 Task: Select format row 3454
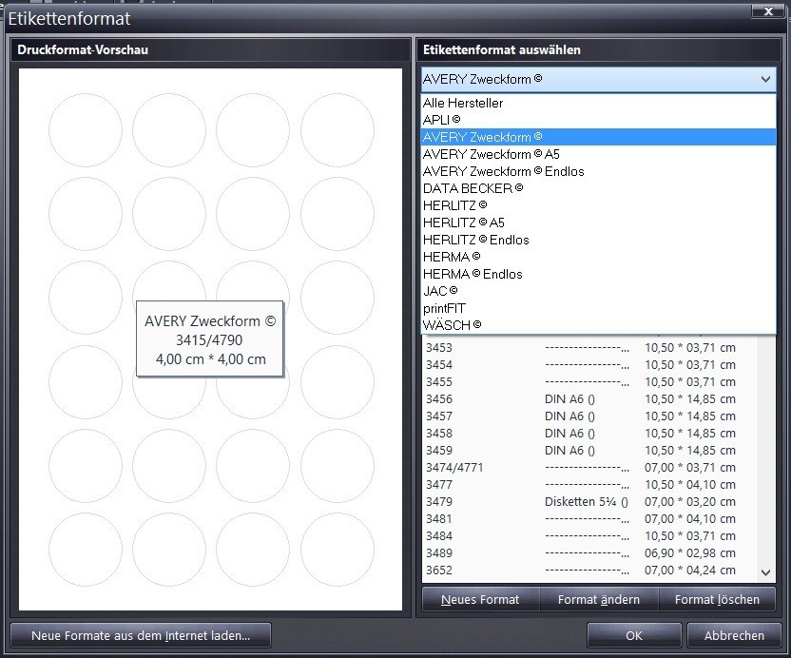coord(589,365)
